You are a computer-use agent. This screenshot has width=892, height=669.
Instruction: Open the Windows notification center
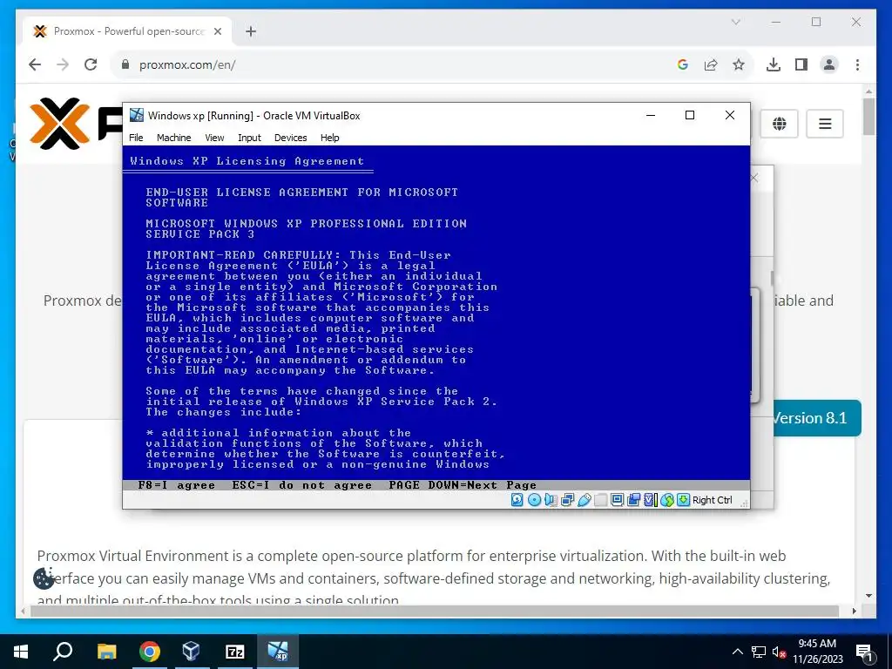[864, 652]
